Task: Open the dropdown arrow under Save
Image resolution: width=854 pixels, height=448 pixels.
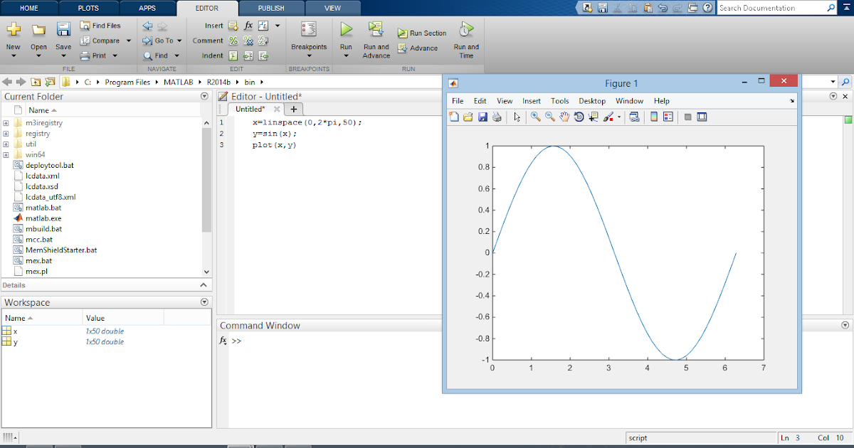Action: [x=63, y=55]
